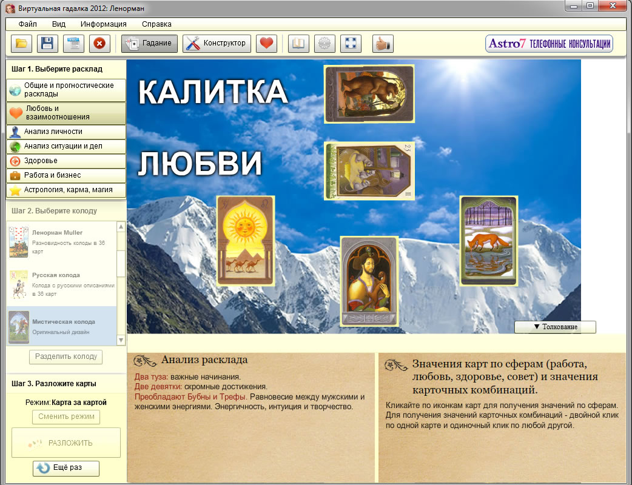Open the Конструктор tool

217,44
